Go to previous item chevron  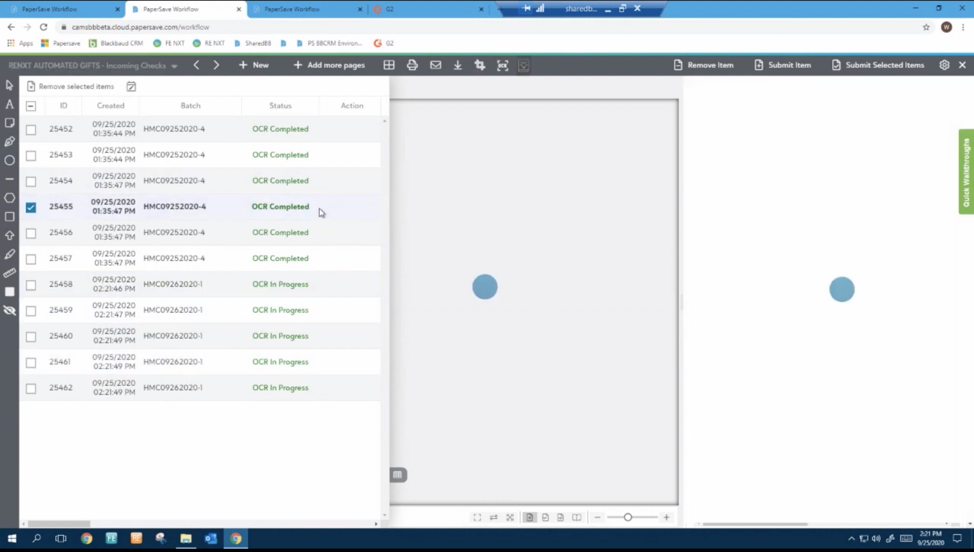click(x=196, y=65)
